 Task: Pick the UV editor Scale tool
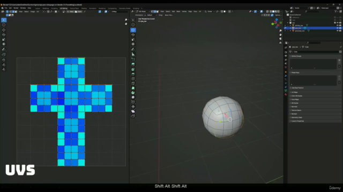[4, 39]
